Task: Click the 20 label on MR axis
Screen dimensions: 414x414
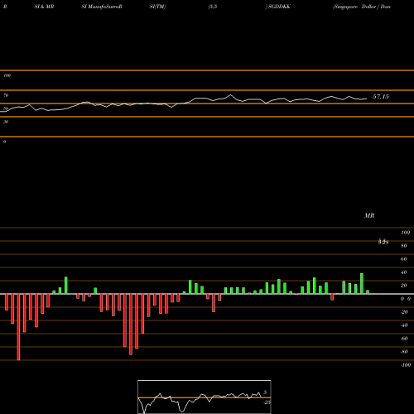Action: [404, 286]
